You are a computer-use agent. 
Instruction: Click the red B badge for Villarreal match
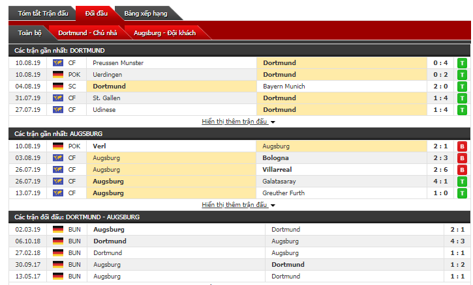(x=462, y=170)
